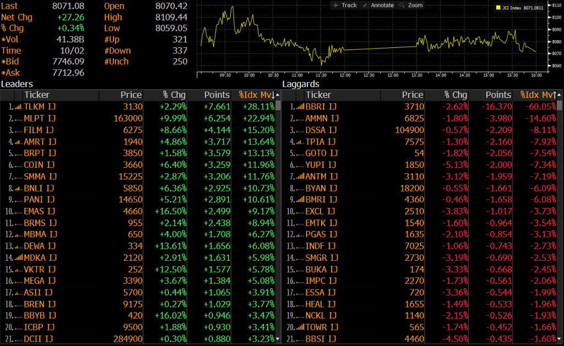
Task: Activate the Track crosshair chart tool
Action: point(345,5)
